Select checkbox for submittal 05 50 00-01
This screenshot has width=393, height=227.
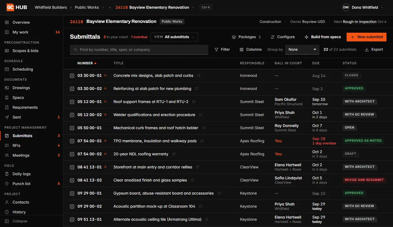click(72, 128)
